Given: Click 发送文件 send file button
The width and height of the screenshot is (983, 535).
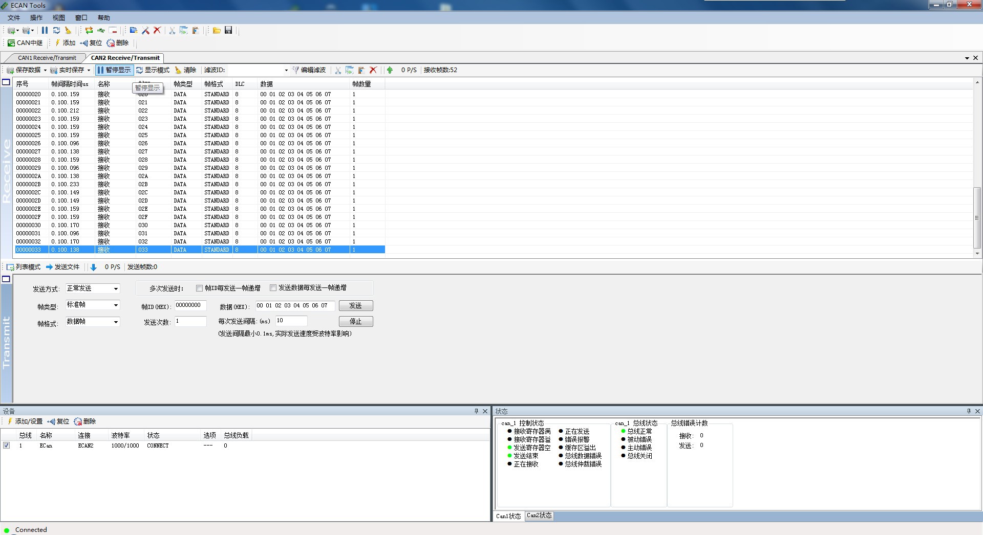Looking at the screenshot, I should pyautogui.click(x=62, y=267).
